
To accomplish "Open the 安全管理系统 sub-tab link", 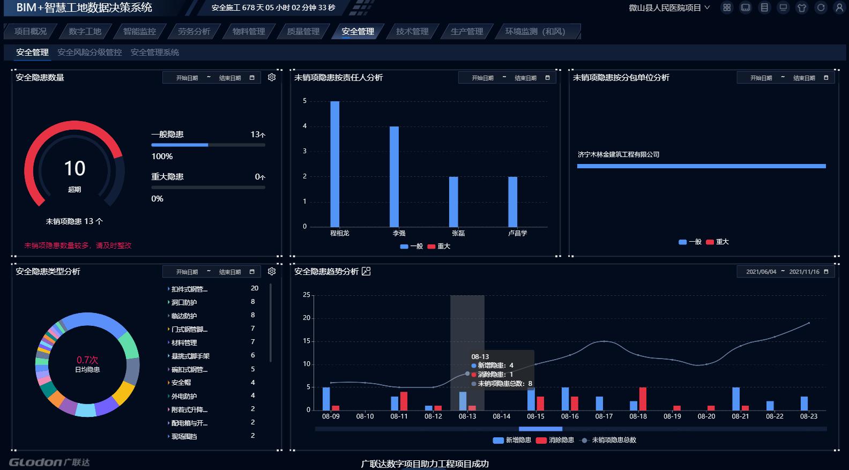I will 155,53.
